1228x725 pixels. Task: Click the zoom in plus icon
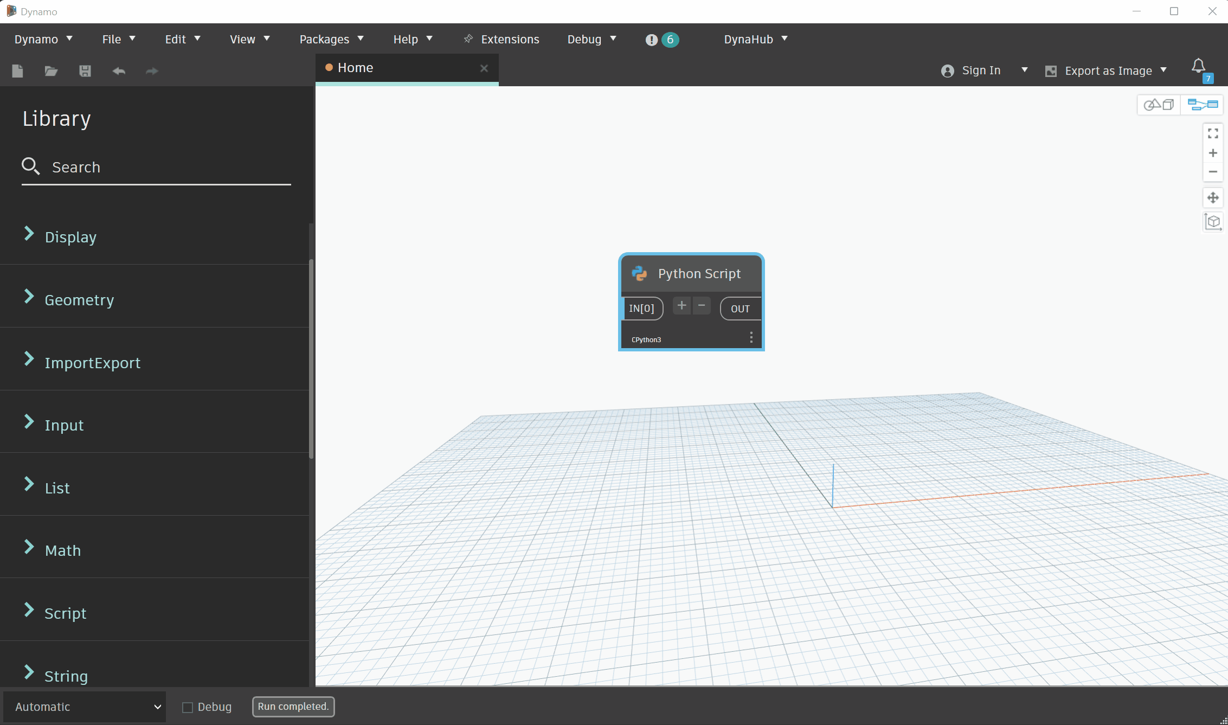1213,153
